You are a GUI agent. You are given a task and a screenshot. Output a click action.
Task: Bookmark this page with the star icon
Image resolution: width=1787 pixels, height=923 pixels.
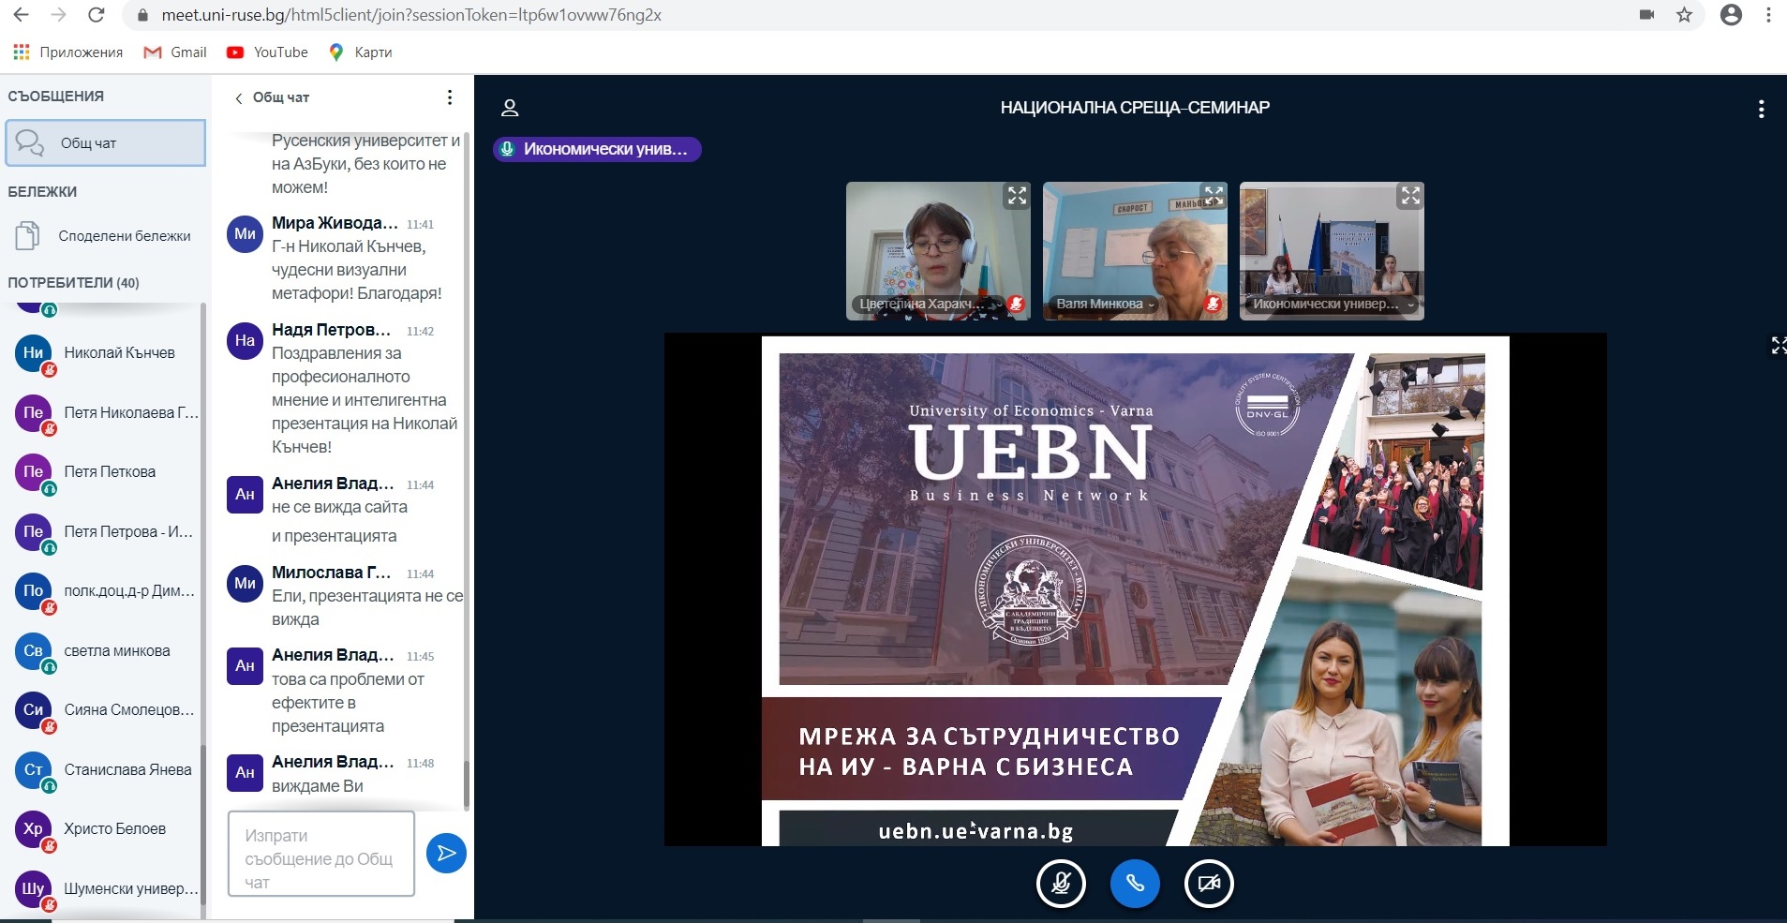click(1684, 15)
